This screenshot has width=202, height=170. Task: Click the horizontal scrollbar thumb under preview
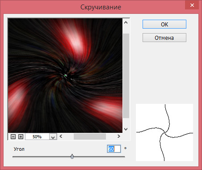[x=90, y=136]
